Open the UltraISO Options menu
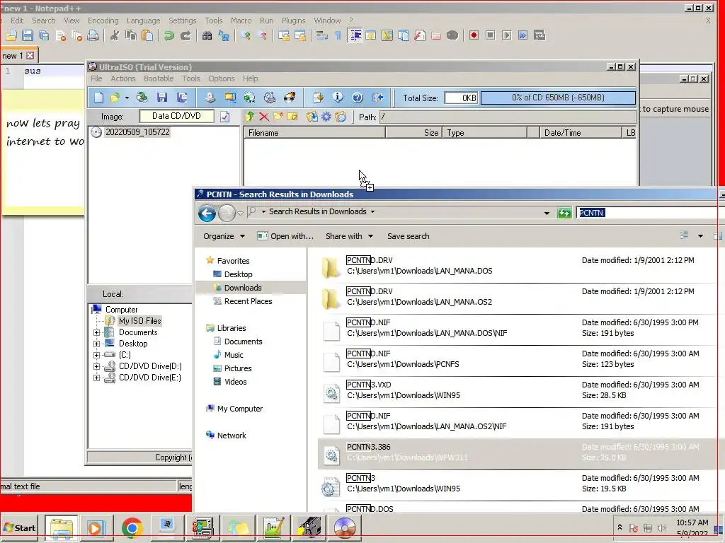This screenshot has width=725, height=543. point(222,78)
